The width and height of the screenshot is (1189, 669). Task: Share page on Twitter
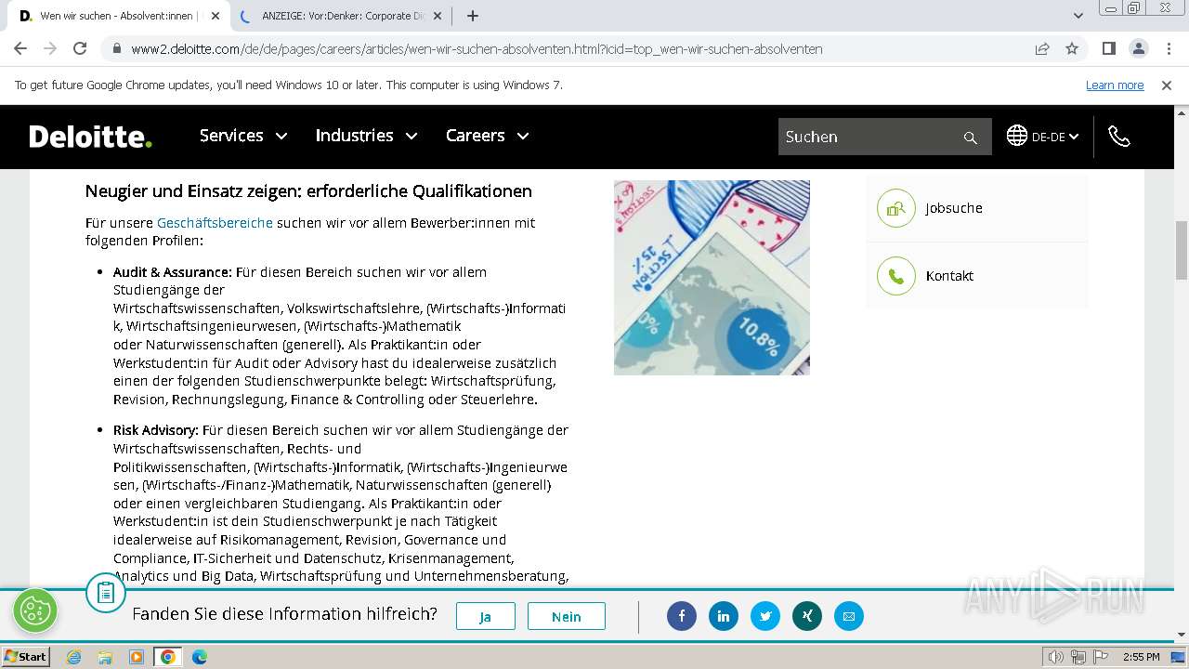(x=765, y=616)
